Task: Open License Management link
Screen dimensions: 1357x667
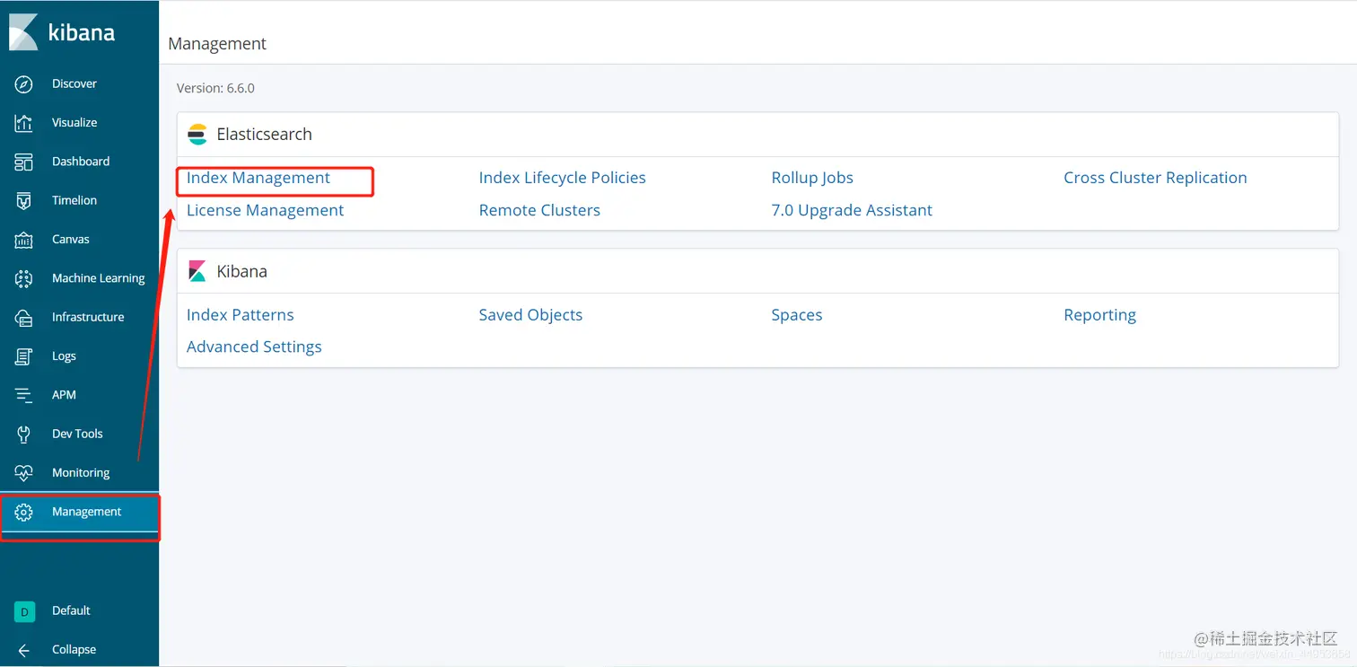Action: click(265, 210)
